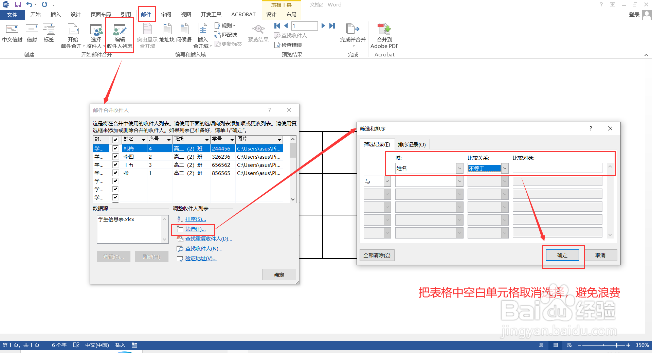Open the 排序记录(O) tab in filter dialog
Image resolution: width=652 pixels, height=353 pixels.
tap(412, 144)
